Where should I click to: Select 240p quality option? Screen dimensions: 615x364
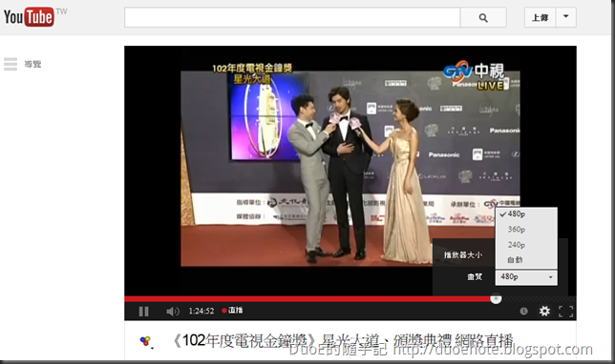526,245
